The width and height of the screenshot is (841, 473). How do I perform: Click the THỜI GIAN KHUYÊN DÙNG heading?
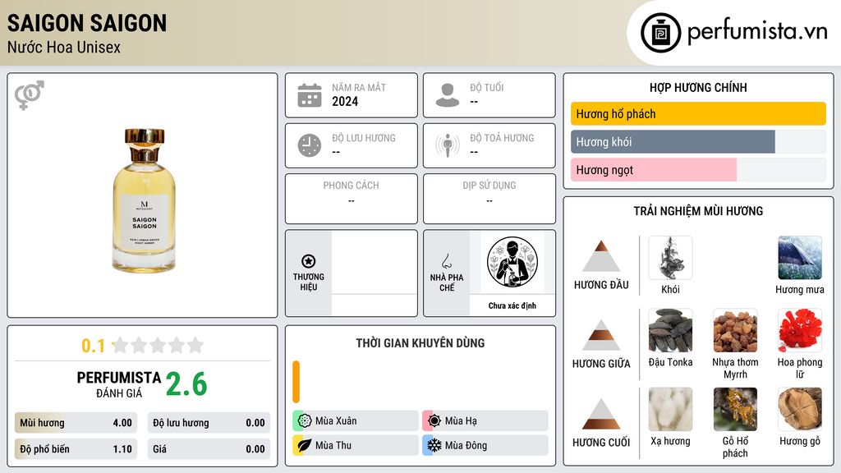[420, 342]
